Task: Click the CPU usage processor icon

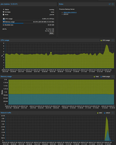Action: (x=4, y=19)
